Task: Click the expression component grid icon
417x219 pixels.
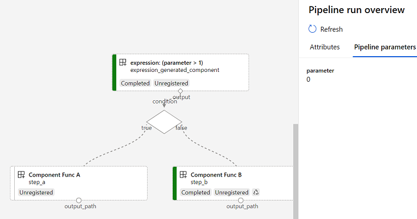Action: tap(123, 63)
